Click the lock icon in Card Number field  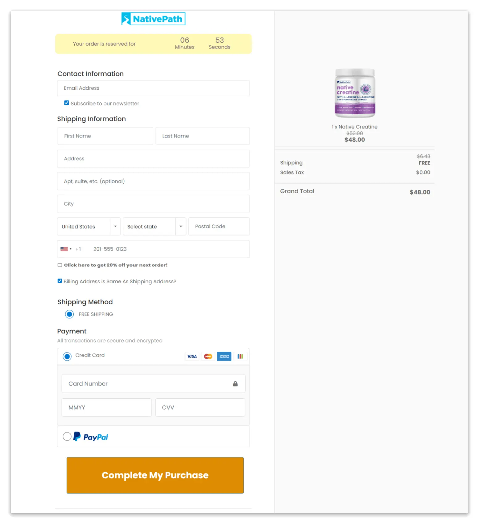(x=235, y=384)
